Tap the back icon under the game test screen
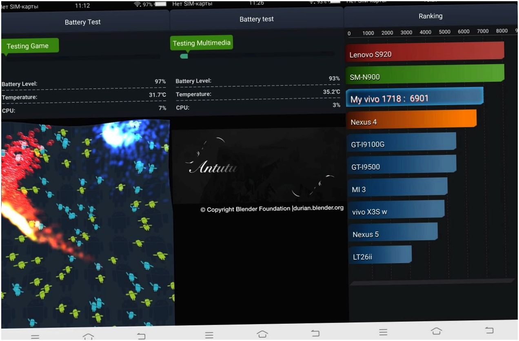Screen dimensions: 519x341 click(141, 336)
